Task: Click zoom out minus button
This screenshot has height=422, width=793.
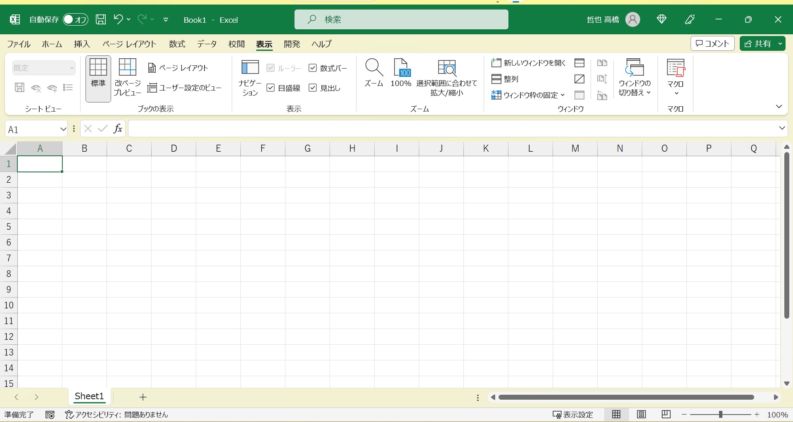Action: click(684, 415)
